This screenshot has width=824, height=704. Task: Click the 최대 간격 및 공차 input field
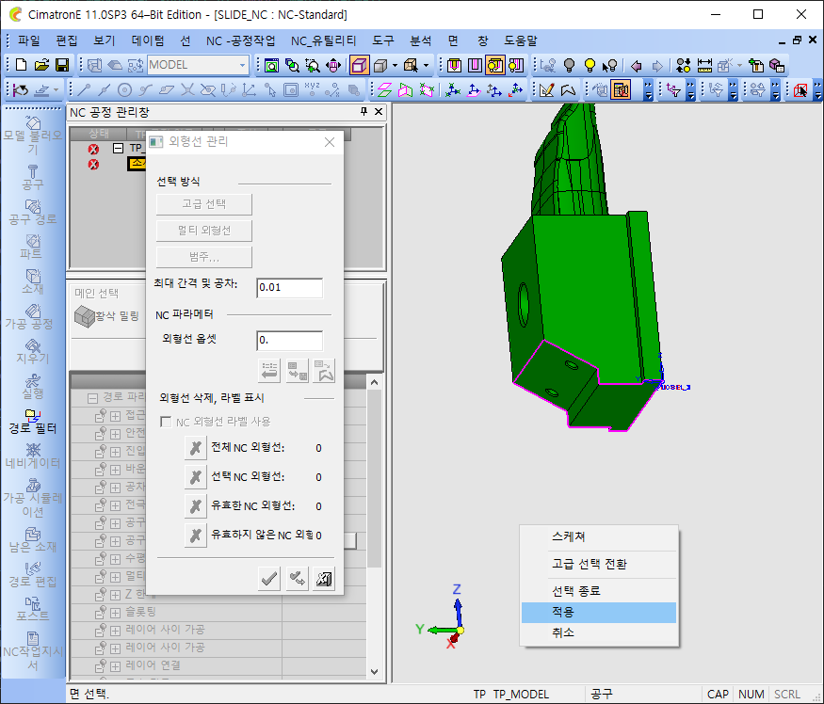(x=289, y=288)
